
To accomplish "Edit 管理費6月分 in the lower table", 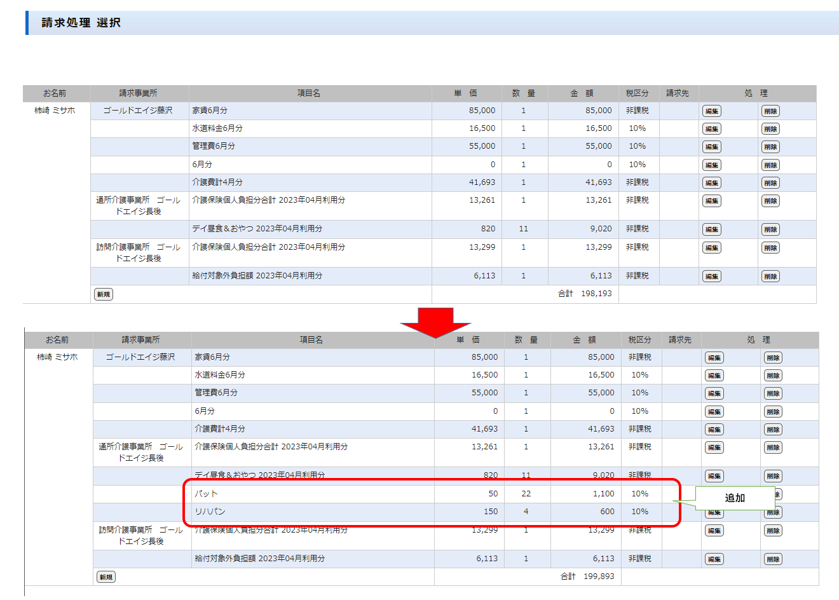I will pyautogui.click(x=714, y=393).
